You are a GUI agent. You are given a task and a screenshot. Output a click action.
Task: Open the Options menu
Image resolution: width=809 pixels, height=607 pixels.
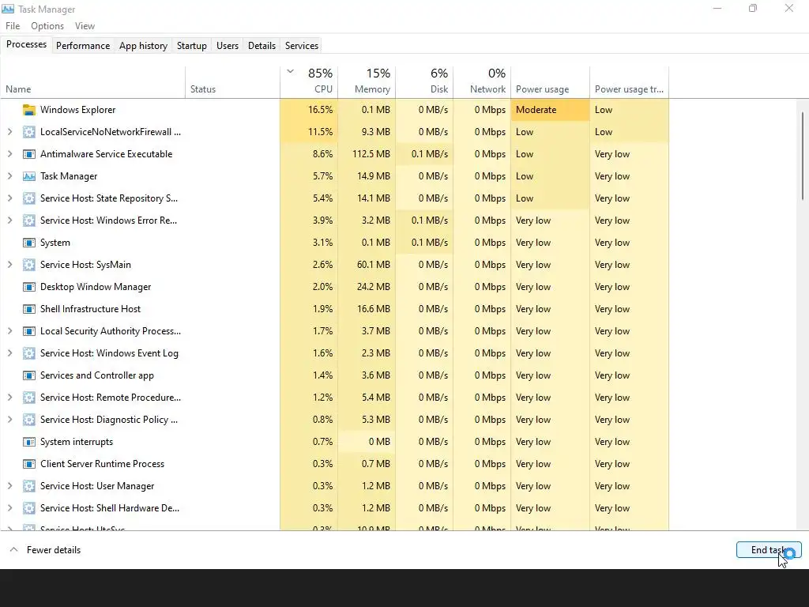click(47, 26)
